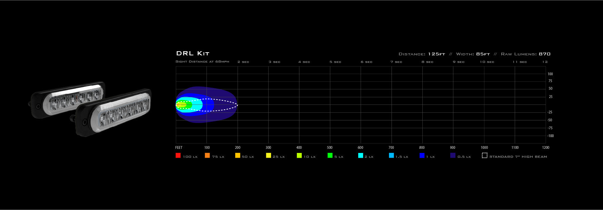Click the Width 85ft value

(x=483, y=54)
